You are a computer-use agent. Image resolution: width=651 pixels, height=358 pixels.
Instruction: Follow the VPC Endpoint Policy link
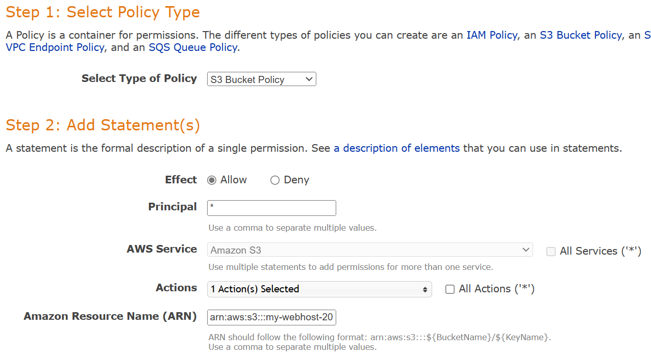[x=55, y=47]
